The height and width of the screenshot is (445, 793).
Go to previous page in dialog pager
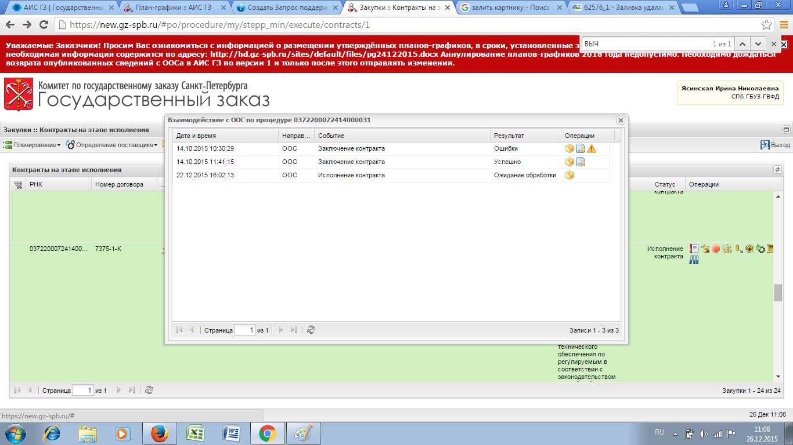(x=192, y=330)
